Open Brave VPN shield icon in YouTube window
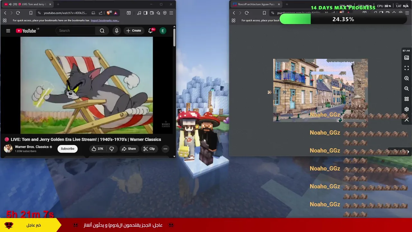The height and width of the screenshot is (232, 412). click(165, 13)
